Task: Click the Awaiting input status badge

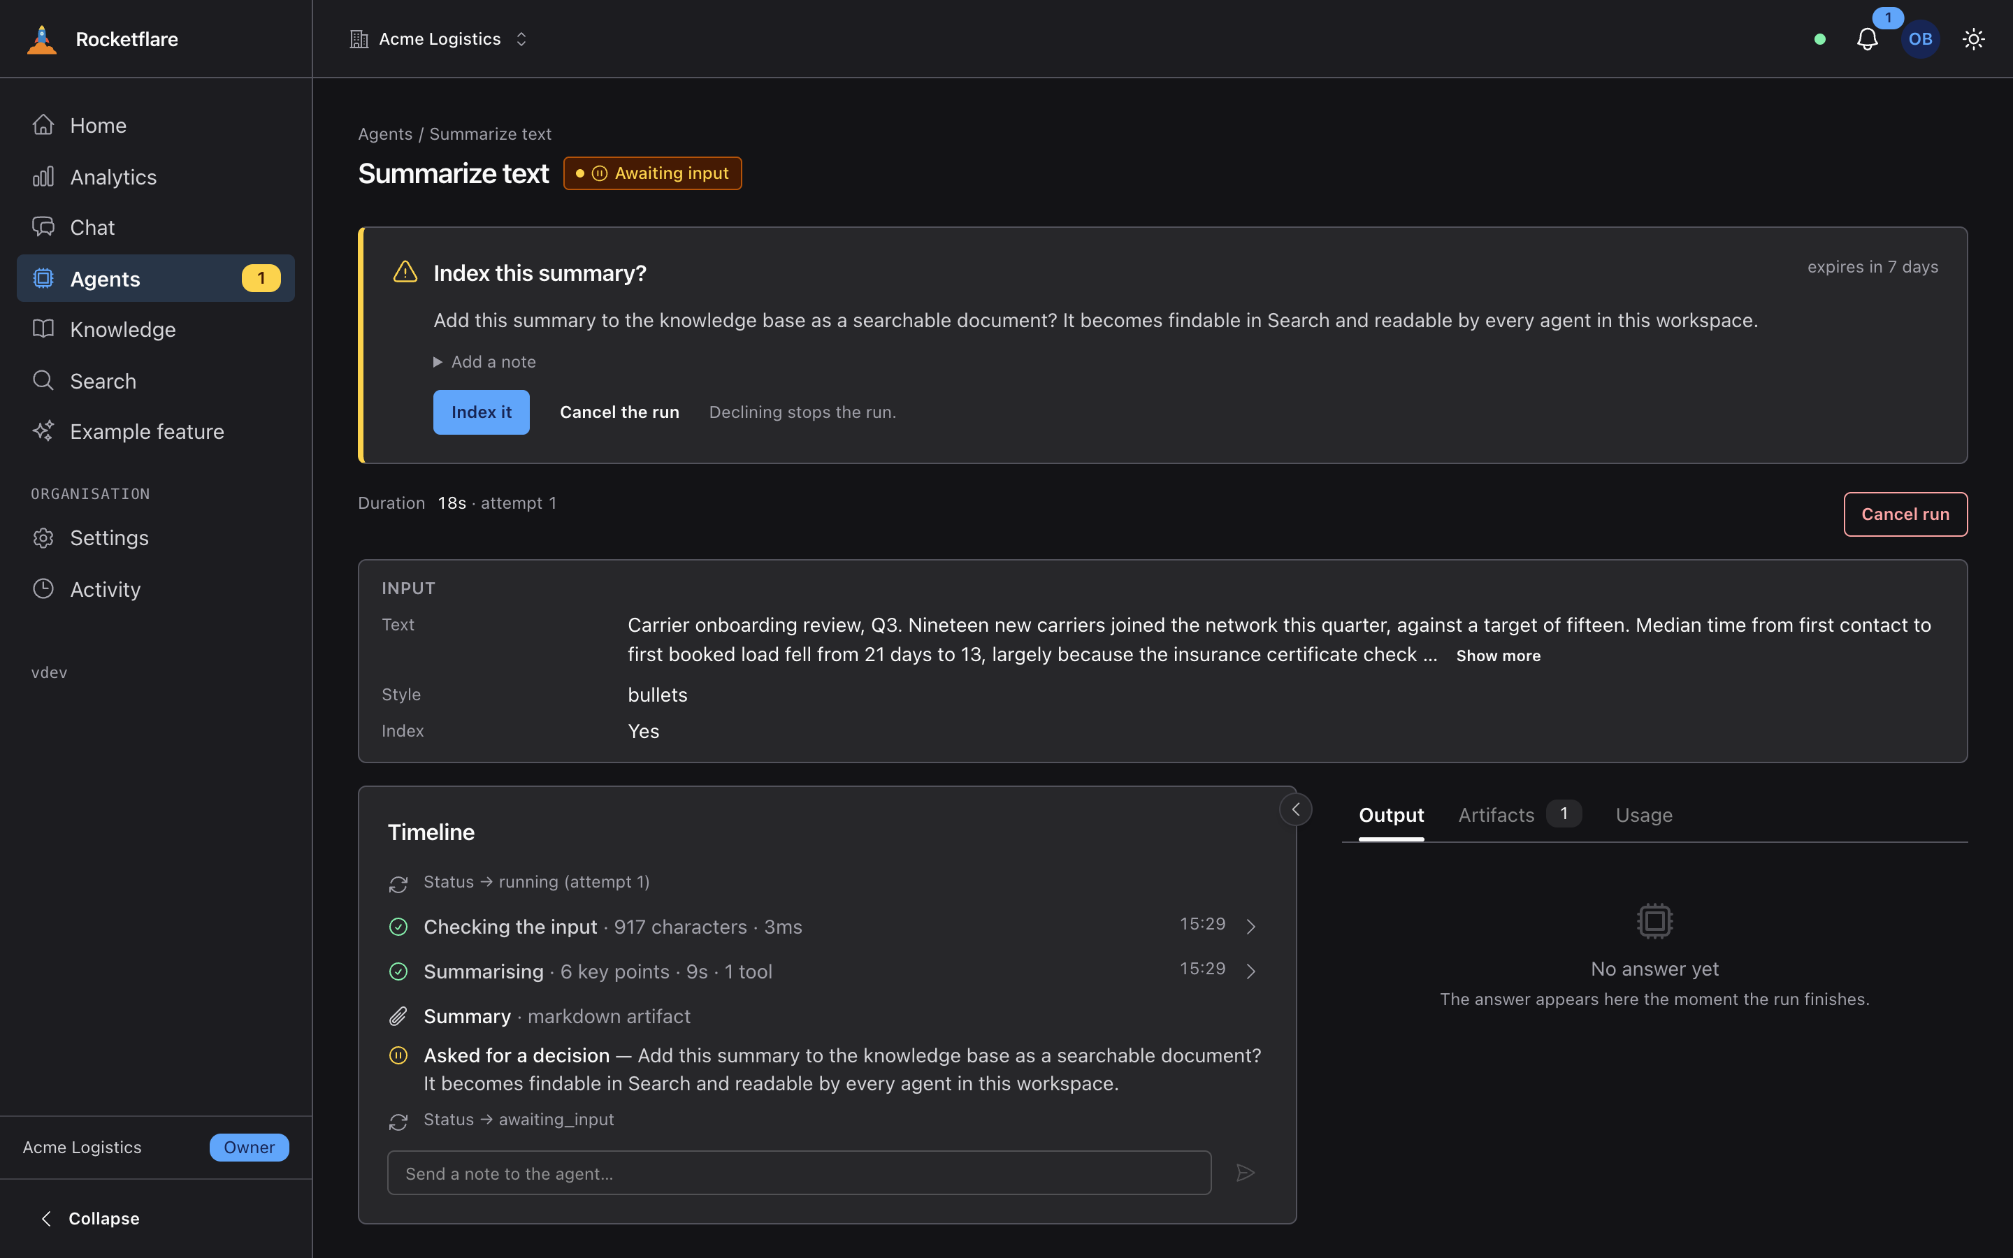Action: [652, 173]
